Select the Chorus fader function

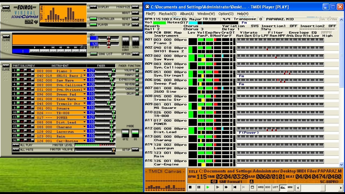point(137,89)
